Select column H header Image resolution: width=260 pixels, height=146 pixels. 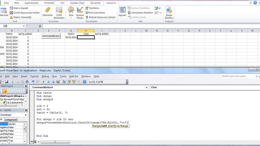coord(86,31)
